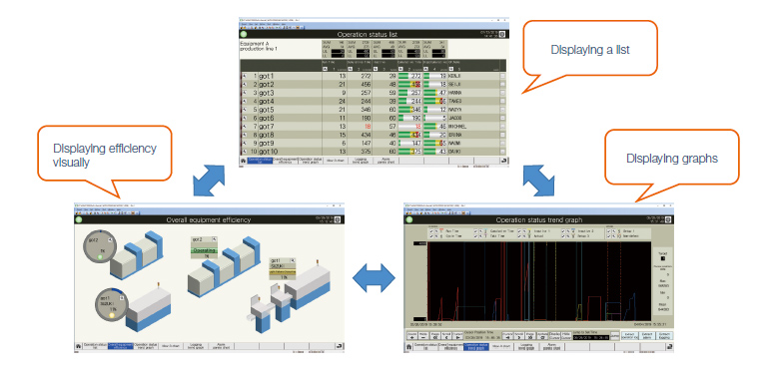
Task: Click Zoom plus button in trend graph
Action: [411, 336]
